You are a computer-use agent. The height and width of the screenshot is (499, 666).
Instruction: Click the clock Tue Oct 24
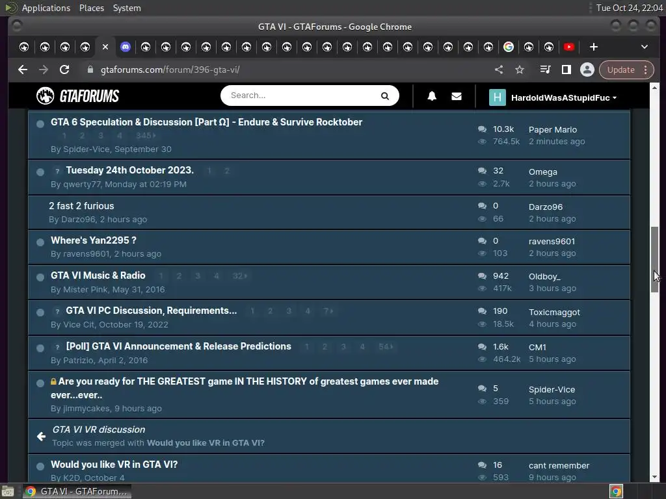(630, 8)
